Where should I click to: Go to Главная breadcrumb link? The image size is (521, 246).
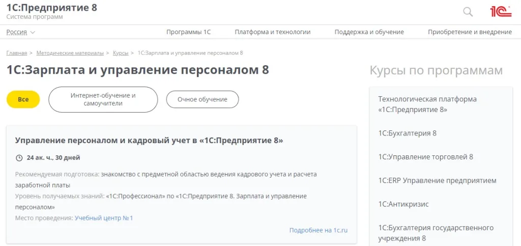17,53
